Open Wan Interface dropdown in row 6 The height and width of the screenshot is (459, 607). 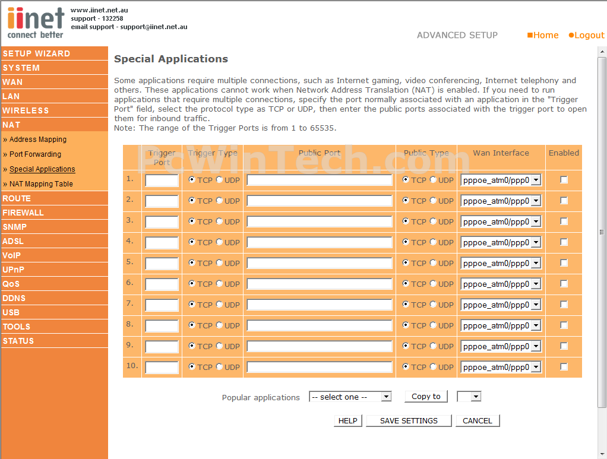[501, 284]
